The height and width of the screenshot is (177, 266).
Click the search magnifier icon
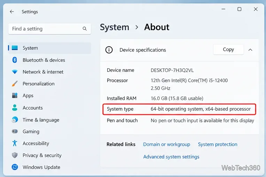pos(85,29)
